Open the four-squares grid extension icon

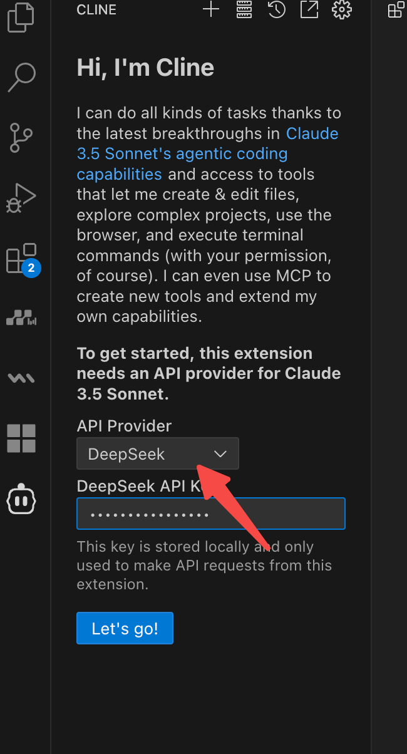[21, 438]
